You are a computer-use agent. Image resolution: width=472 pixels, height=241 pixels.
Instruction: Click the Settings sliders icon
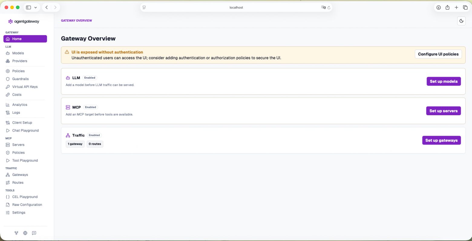coord(8,213)
